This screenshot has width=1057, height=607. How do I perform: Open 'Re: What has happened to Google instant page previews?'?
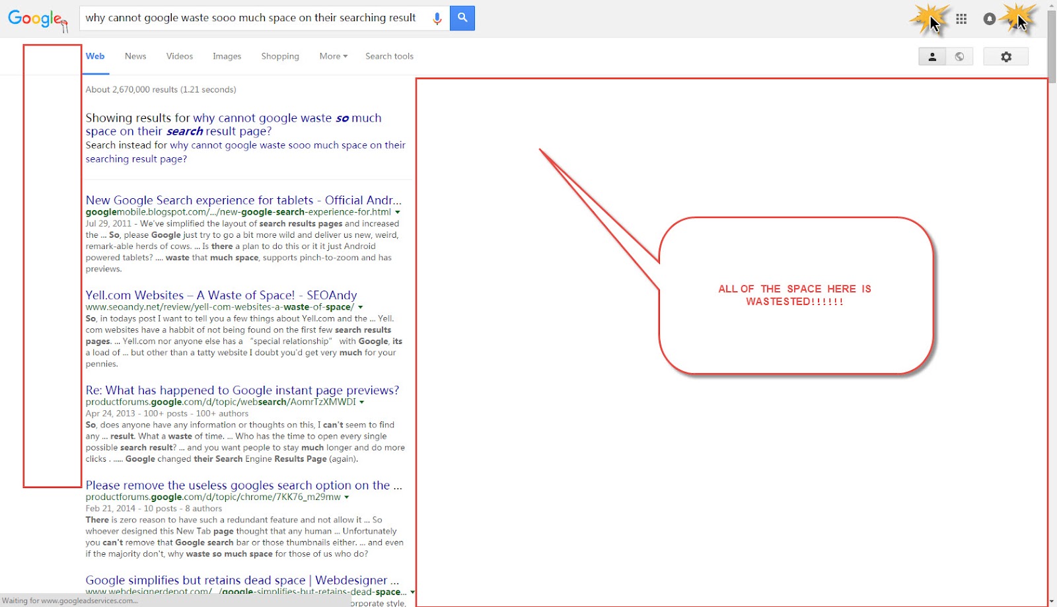click(242, 390)
